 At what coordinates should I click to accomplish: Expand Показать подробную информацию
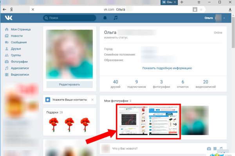[x=167, y=68]
